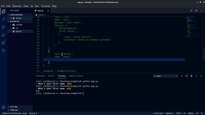The height and width of the screenshot is (115, 205).
Task: Switch to the Problems panel tab
Action: click(40, 76)
